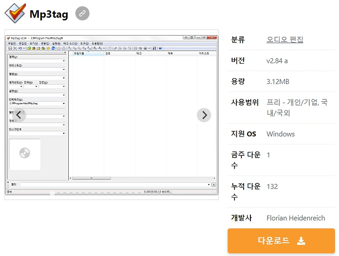Image resolution: width=339 pixels, height=256 pixels.
Task: Click the Mp3tag checkmark logo
Action: coord(15,13)
